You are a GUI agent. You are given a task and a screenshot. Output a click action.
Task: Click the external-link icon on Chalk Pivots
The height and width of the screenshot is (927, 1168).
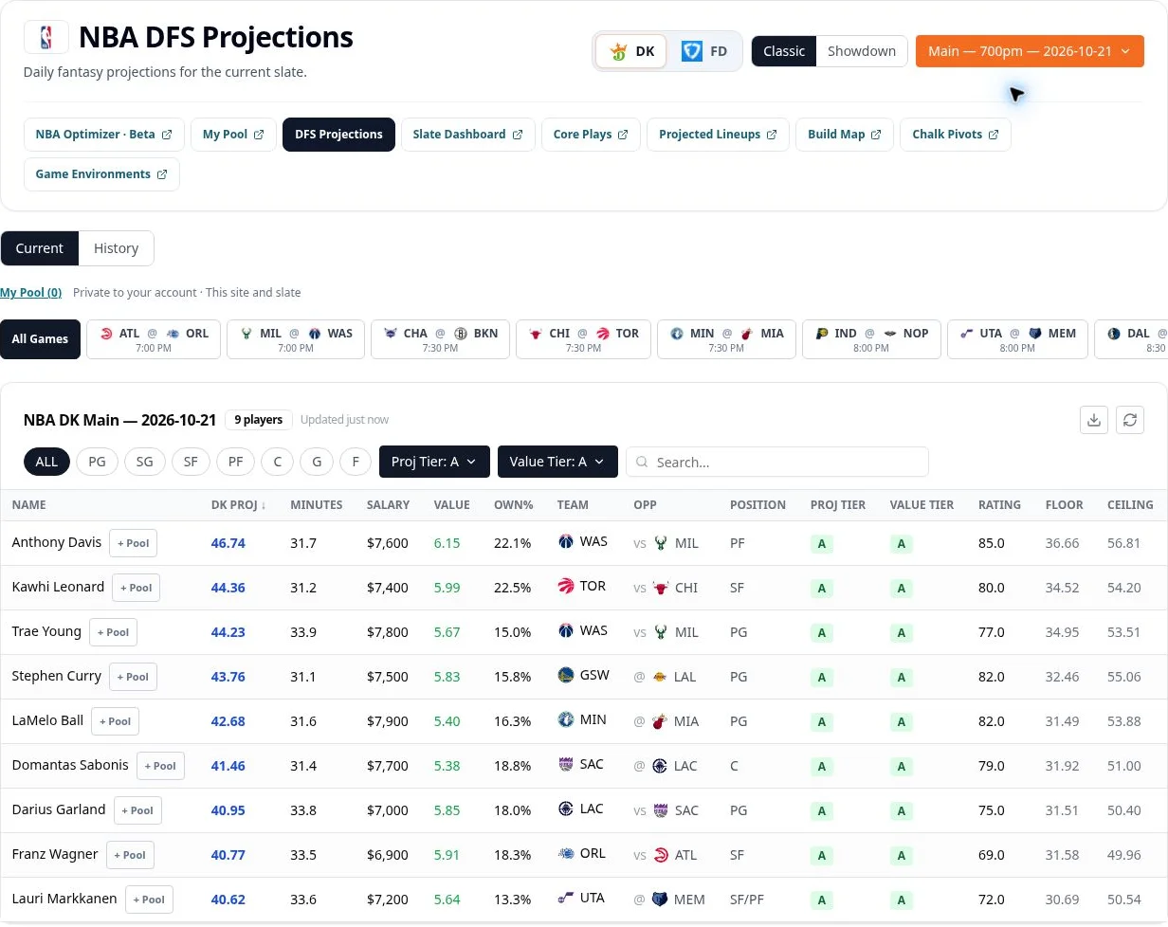click(x=994, y=135)
